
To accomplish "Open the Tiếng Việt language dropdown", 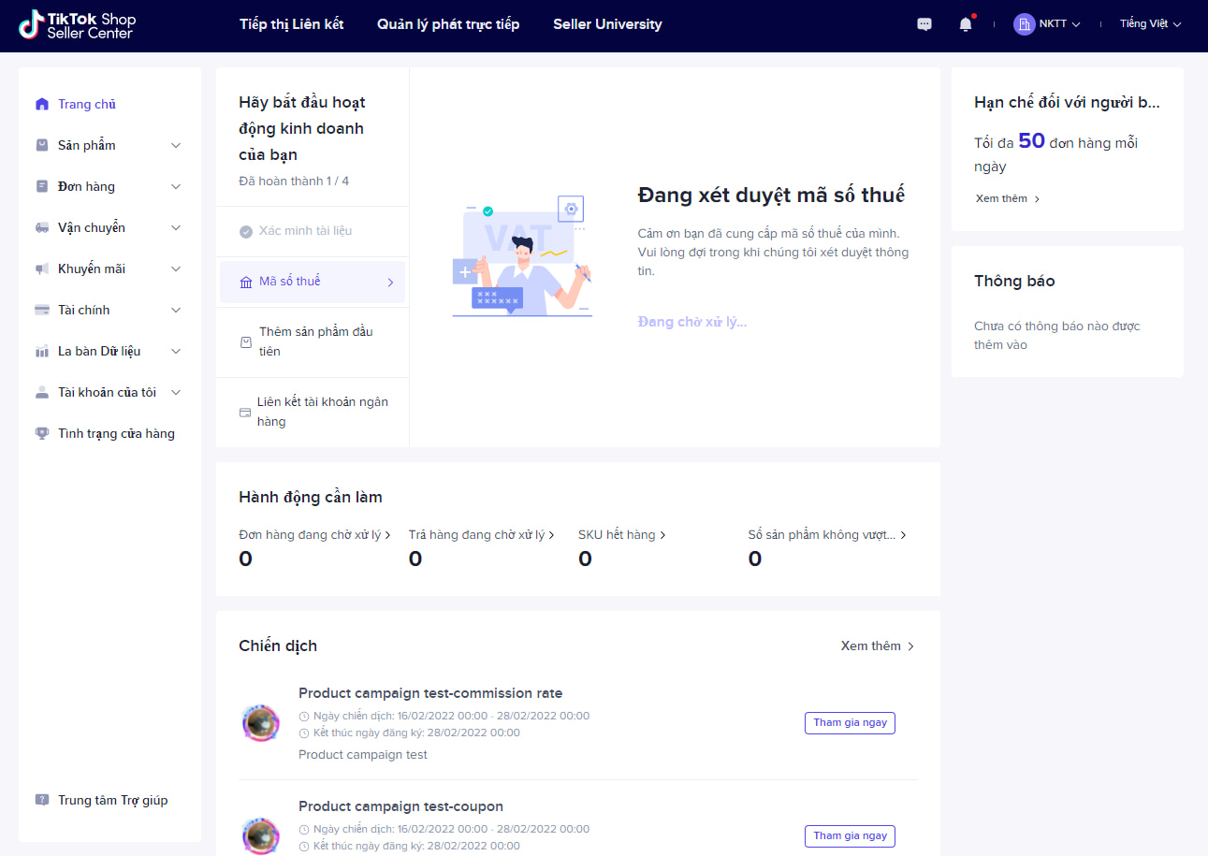I will pyautogui.click(x=1150, y=24).
